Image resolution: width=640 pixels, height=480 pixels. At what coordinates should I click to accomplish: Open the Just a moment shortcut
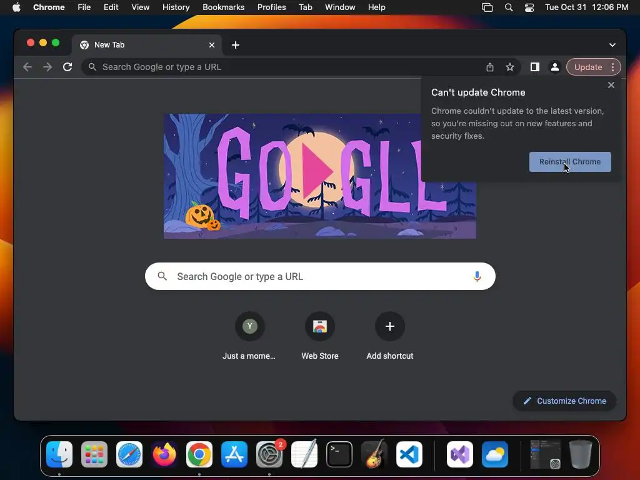[249, 336]
